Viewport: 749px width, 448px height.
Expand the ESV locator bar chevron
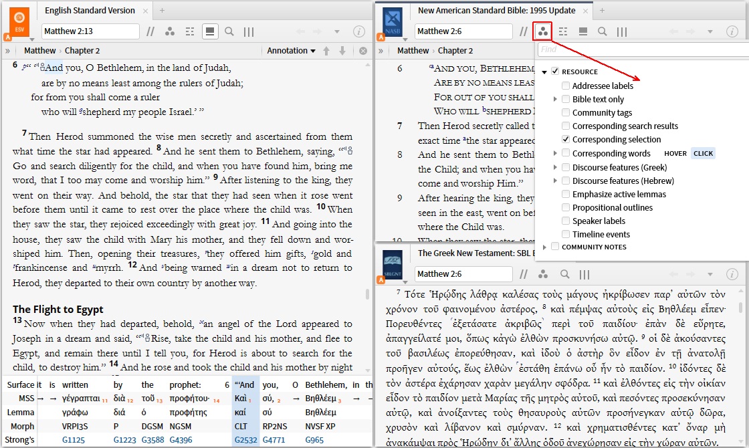coord(7,51)
